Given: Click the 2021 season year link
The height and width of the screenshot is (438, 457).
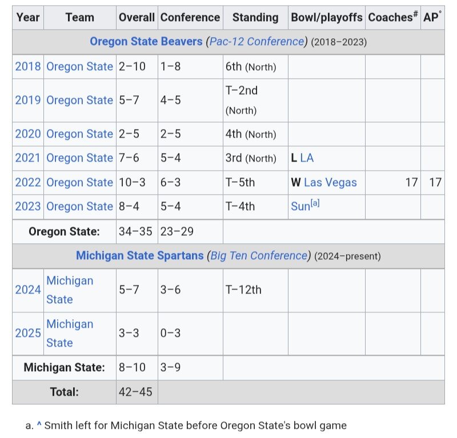Looking at the screenshot, I should [x=28, y=158].
